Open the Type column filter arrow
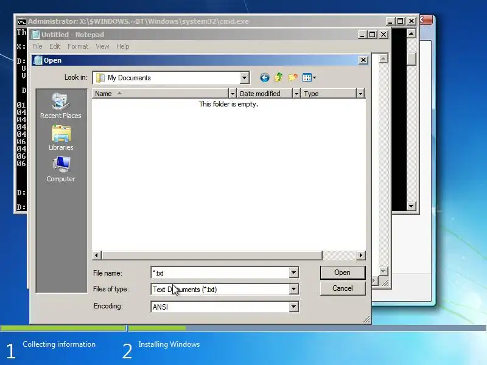This screenshot has width=487, height=365. pos(360,94)
